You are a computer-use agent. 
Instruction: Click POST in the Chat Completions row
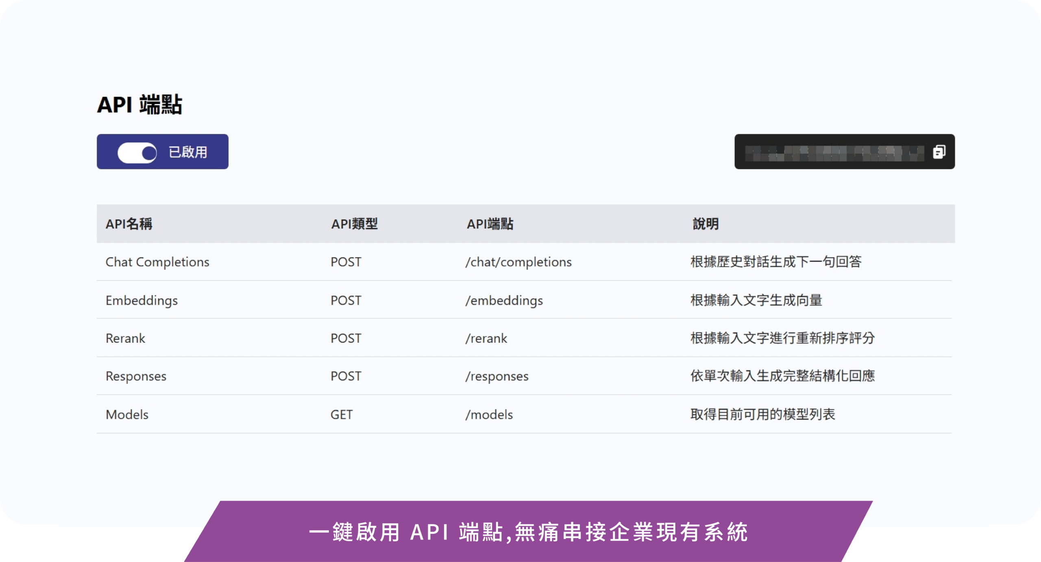(346, 262)
